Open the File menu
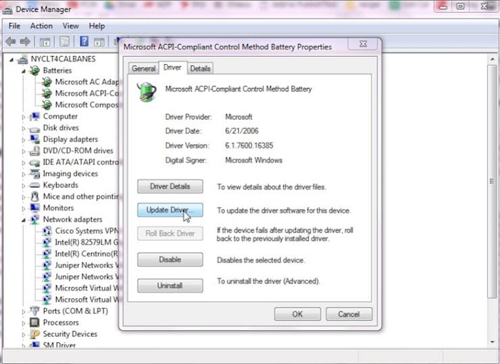Viewport: 500px width, 364px height. pyautogui.click(x=14, y=26)
